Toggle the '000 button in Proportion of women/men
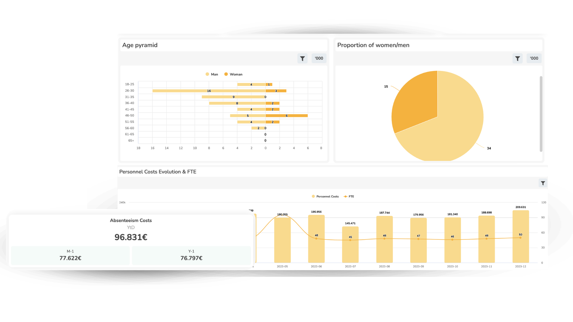The width and height of the screenshot is (573, 322). coord(534,58)
